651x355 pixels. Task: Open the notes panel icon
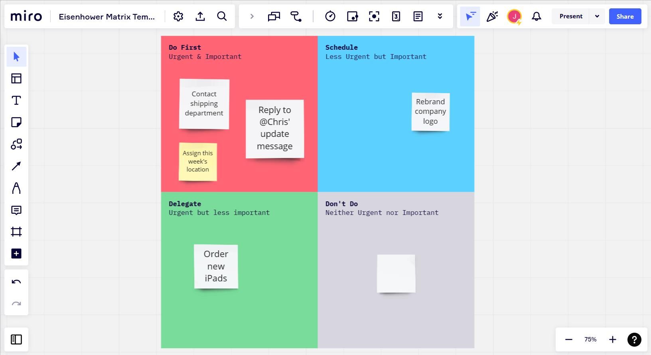coord(418,16)
